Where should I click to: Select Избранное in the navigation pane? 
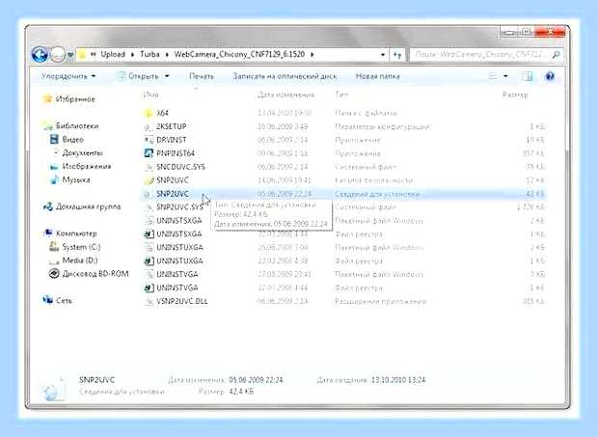(75, 99)
